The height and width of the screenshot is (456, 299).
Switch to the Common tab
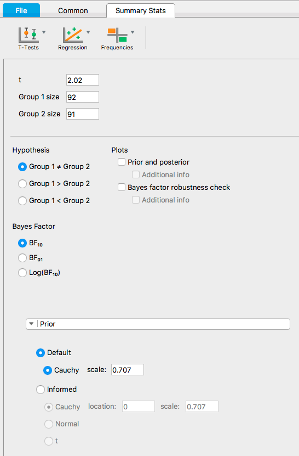click(73, 11)
